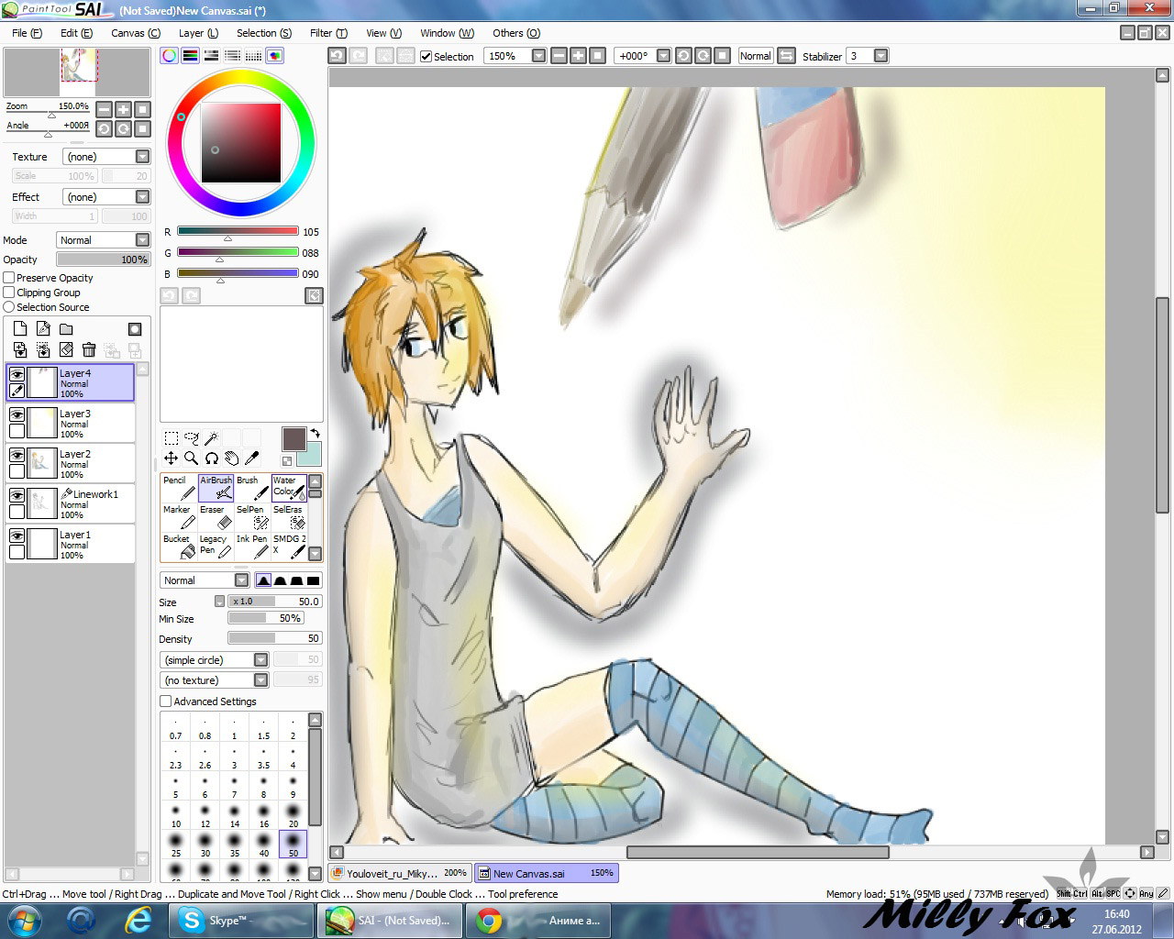
Task: Create a new layer set folder
Action: (66, 329)
